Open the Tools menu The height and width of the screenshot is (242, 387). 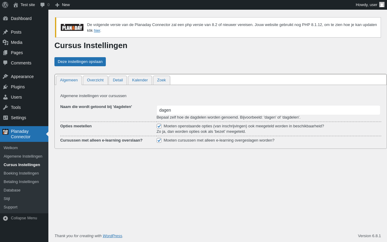coord(16,107)
